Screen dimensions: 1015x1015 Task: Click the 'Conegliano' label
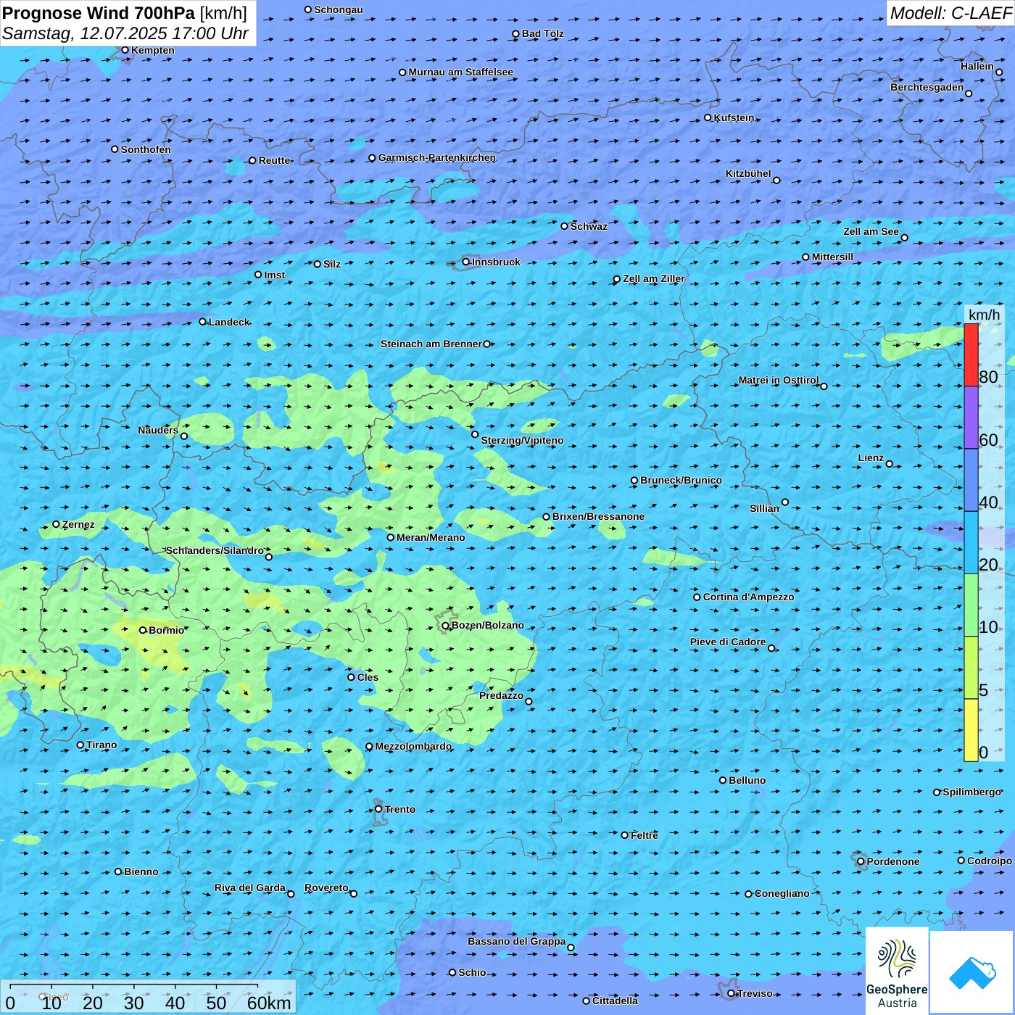click(782, 893)
